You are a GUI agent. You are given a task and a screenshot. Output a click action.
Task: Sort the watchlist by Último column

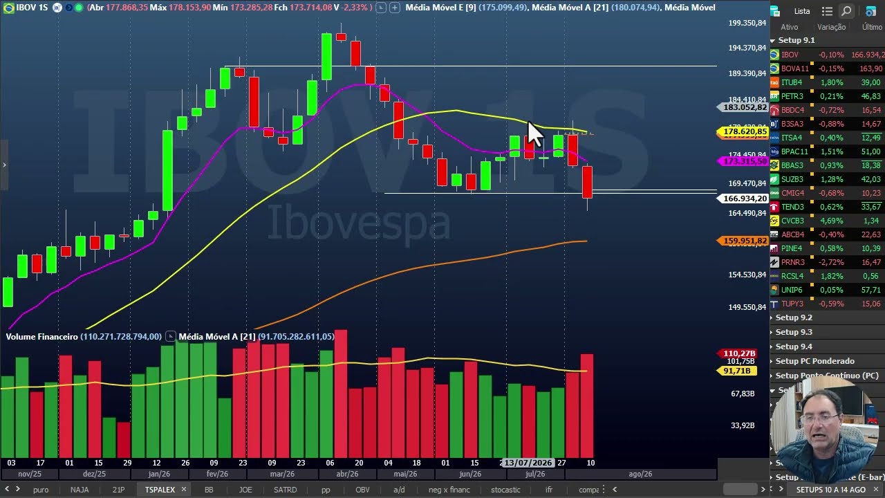coord(872,27)
